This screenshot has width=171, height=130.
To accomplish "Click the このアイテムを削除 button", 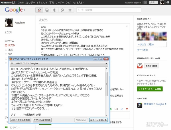I will tap(21, 120).
